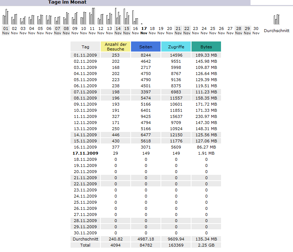Click the cyan Zugriffe column header
This screenshot has width=293, height=252.
[176, 47]
